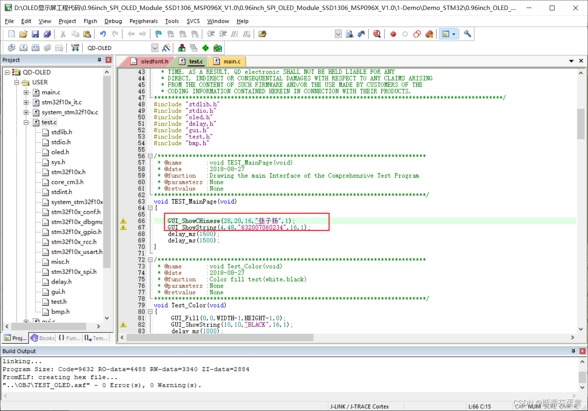Undo the last edit
This screenshot has height=411, width=588.
(103, 34)
